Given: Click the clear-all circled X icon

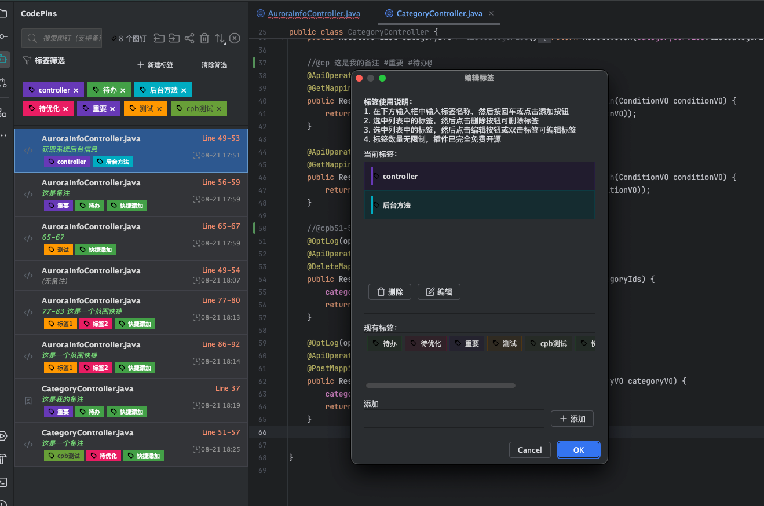Looking at the screenshot, I should (x=235, y=38).
